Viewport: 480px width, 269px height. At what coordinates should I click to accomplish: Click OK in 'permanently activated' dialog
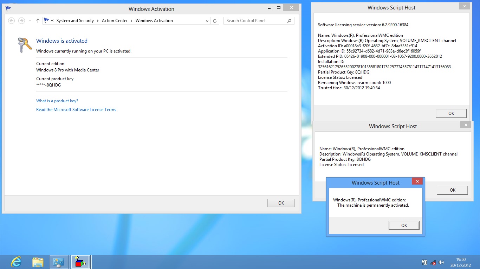click(404, 226)
